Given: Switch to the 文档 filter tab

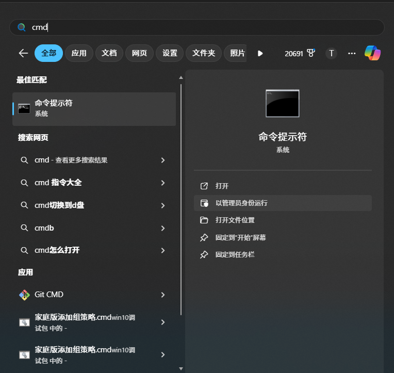Looking at the screenshot, I should [109, 53].
